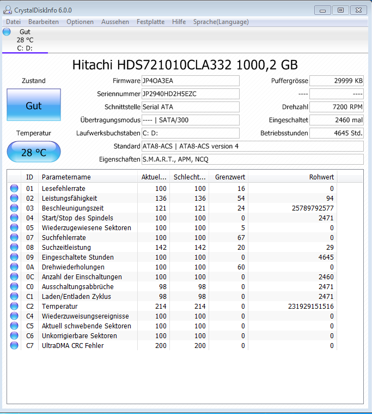Close the CrystalDiskInfo window

(x=358, y=10)
